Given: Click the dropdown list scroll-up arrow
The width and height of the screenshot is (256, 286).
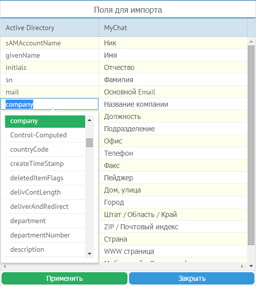Looking at the screenshot, I should pyautogui.click(x=89, y=120).
